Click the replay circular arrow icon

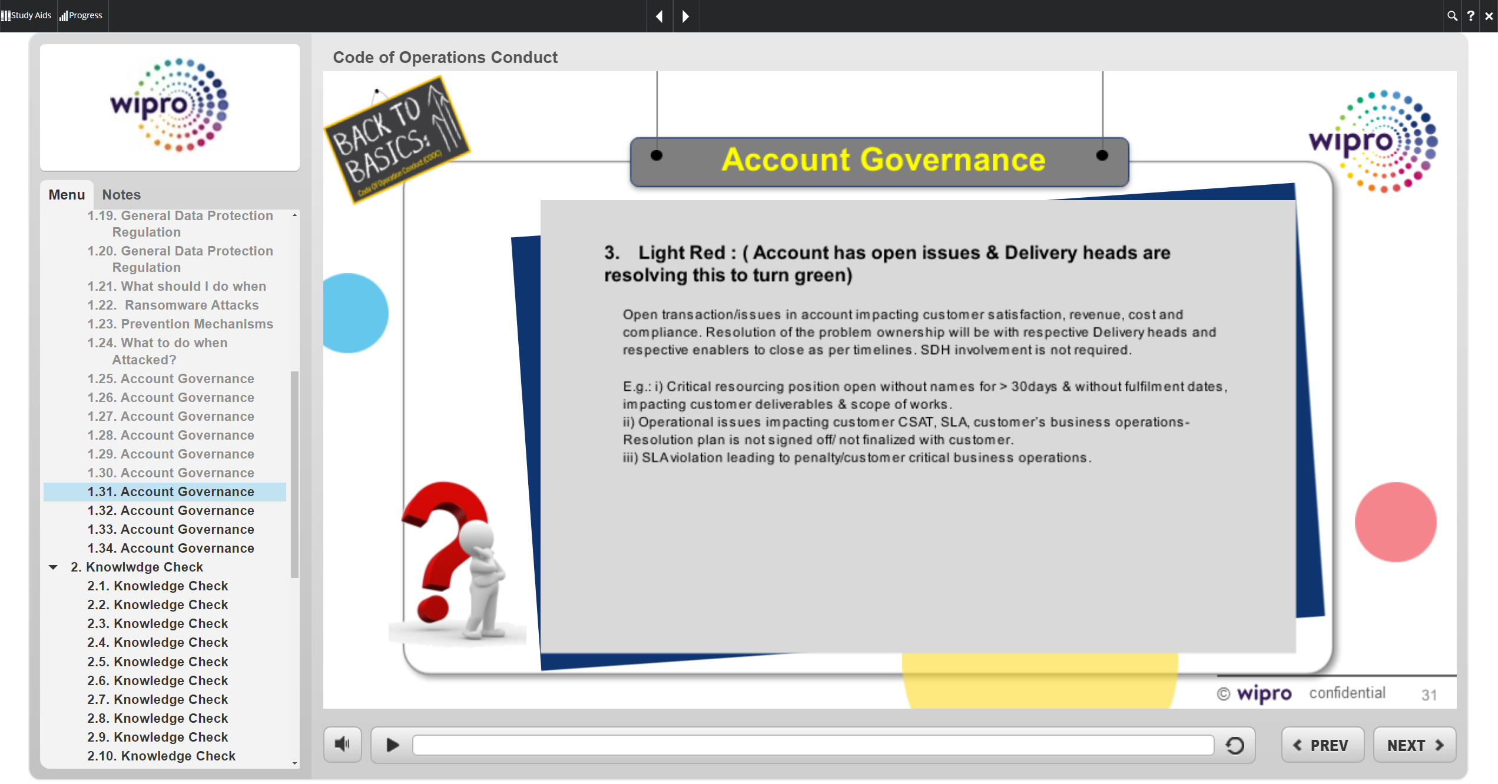1235,745
